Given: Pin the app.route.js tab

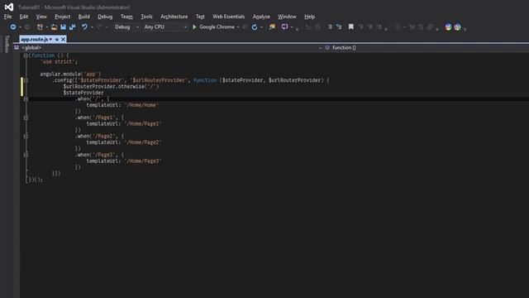Looking at the screenshot, I should click(x=57, y=40).
